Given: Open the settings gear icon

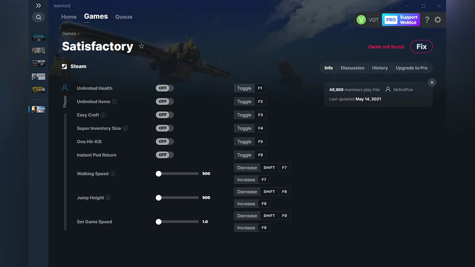Looking at the screenshot, I should 437,20.
